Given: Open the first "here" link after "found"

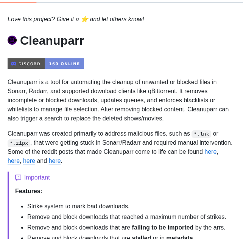Looking at the screenshot, I should [210, 152].
